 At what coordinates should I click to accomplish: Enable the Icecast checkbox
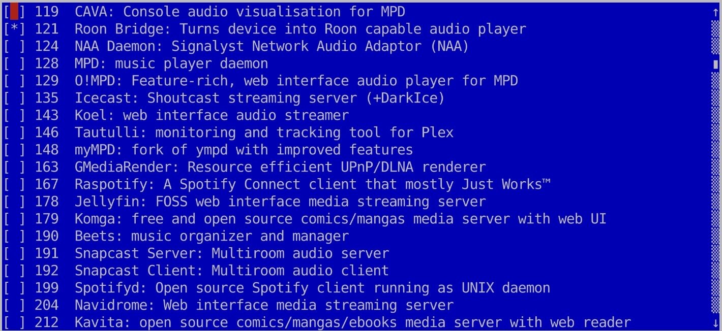coord(14,98)
